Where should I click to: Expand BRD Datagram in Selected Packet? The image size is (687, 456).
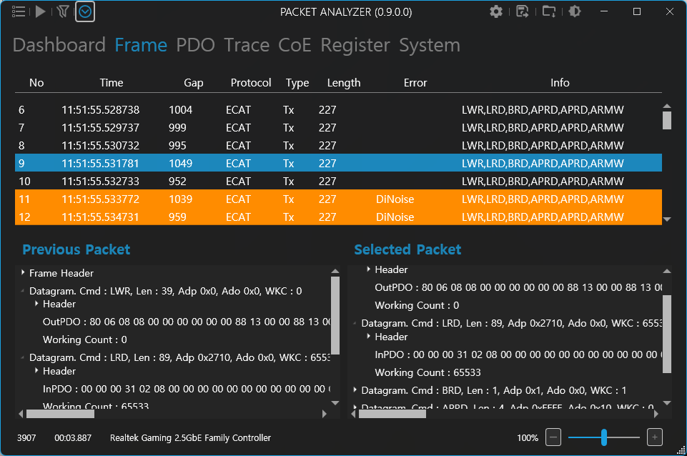coord(355,390)
